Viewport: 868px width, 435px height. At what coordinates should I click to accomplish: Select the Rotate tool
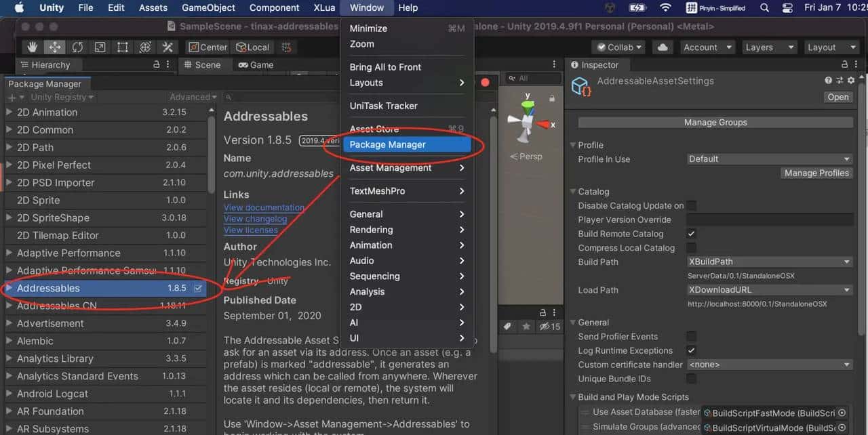click(x=77, y=47)
